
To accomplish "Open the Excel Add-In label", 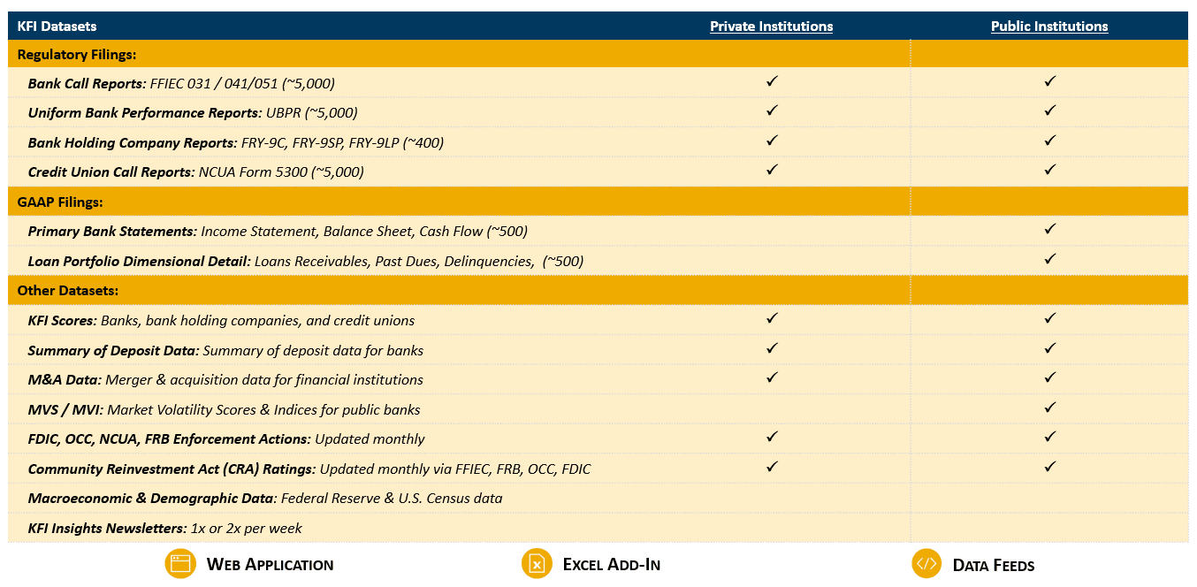I will tap(611, 565).
